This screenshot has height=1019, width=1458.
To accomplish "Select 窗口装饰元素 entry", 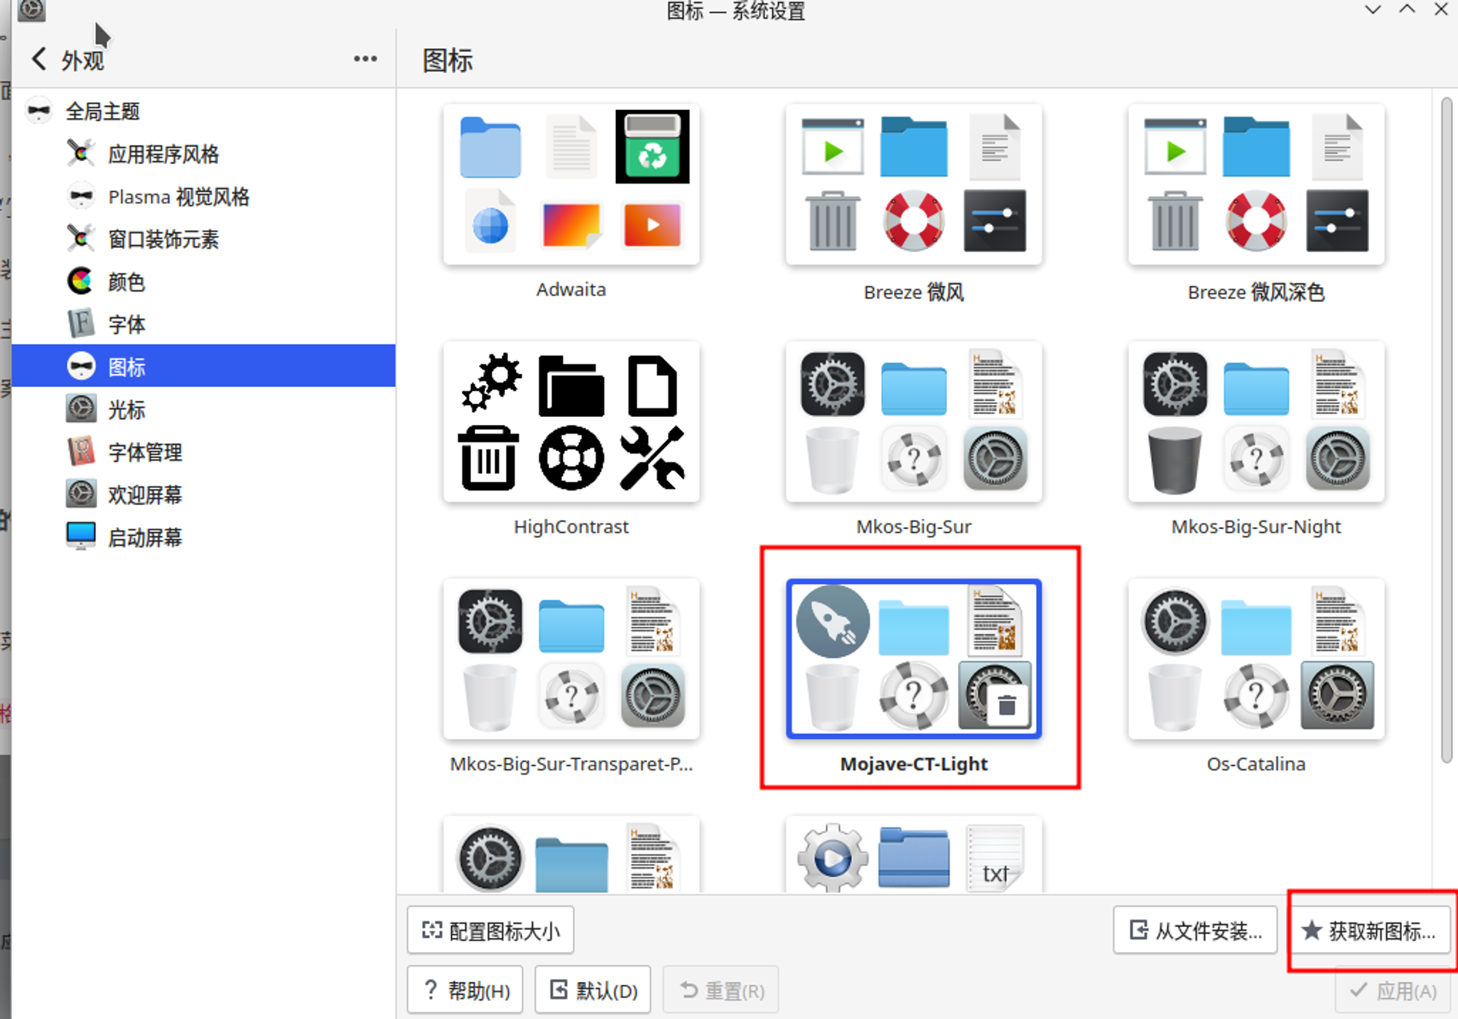I will (204, 239).
